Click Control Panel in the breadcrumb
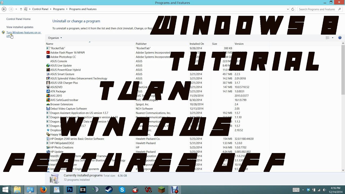 [40, 9]
